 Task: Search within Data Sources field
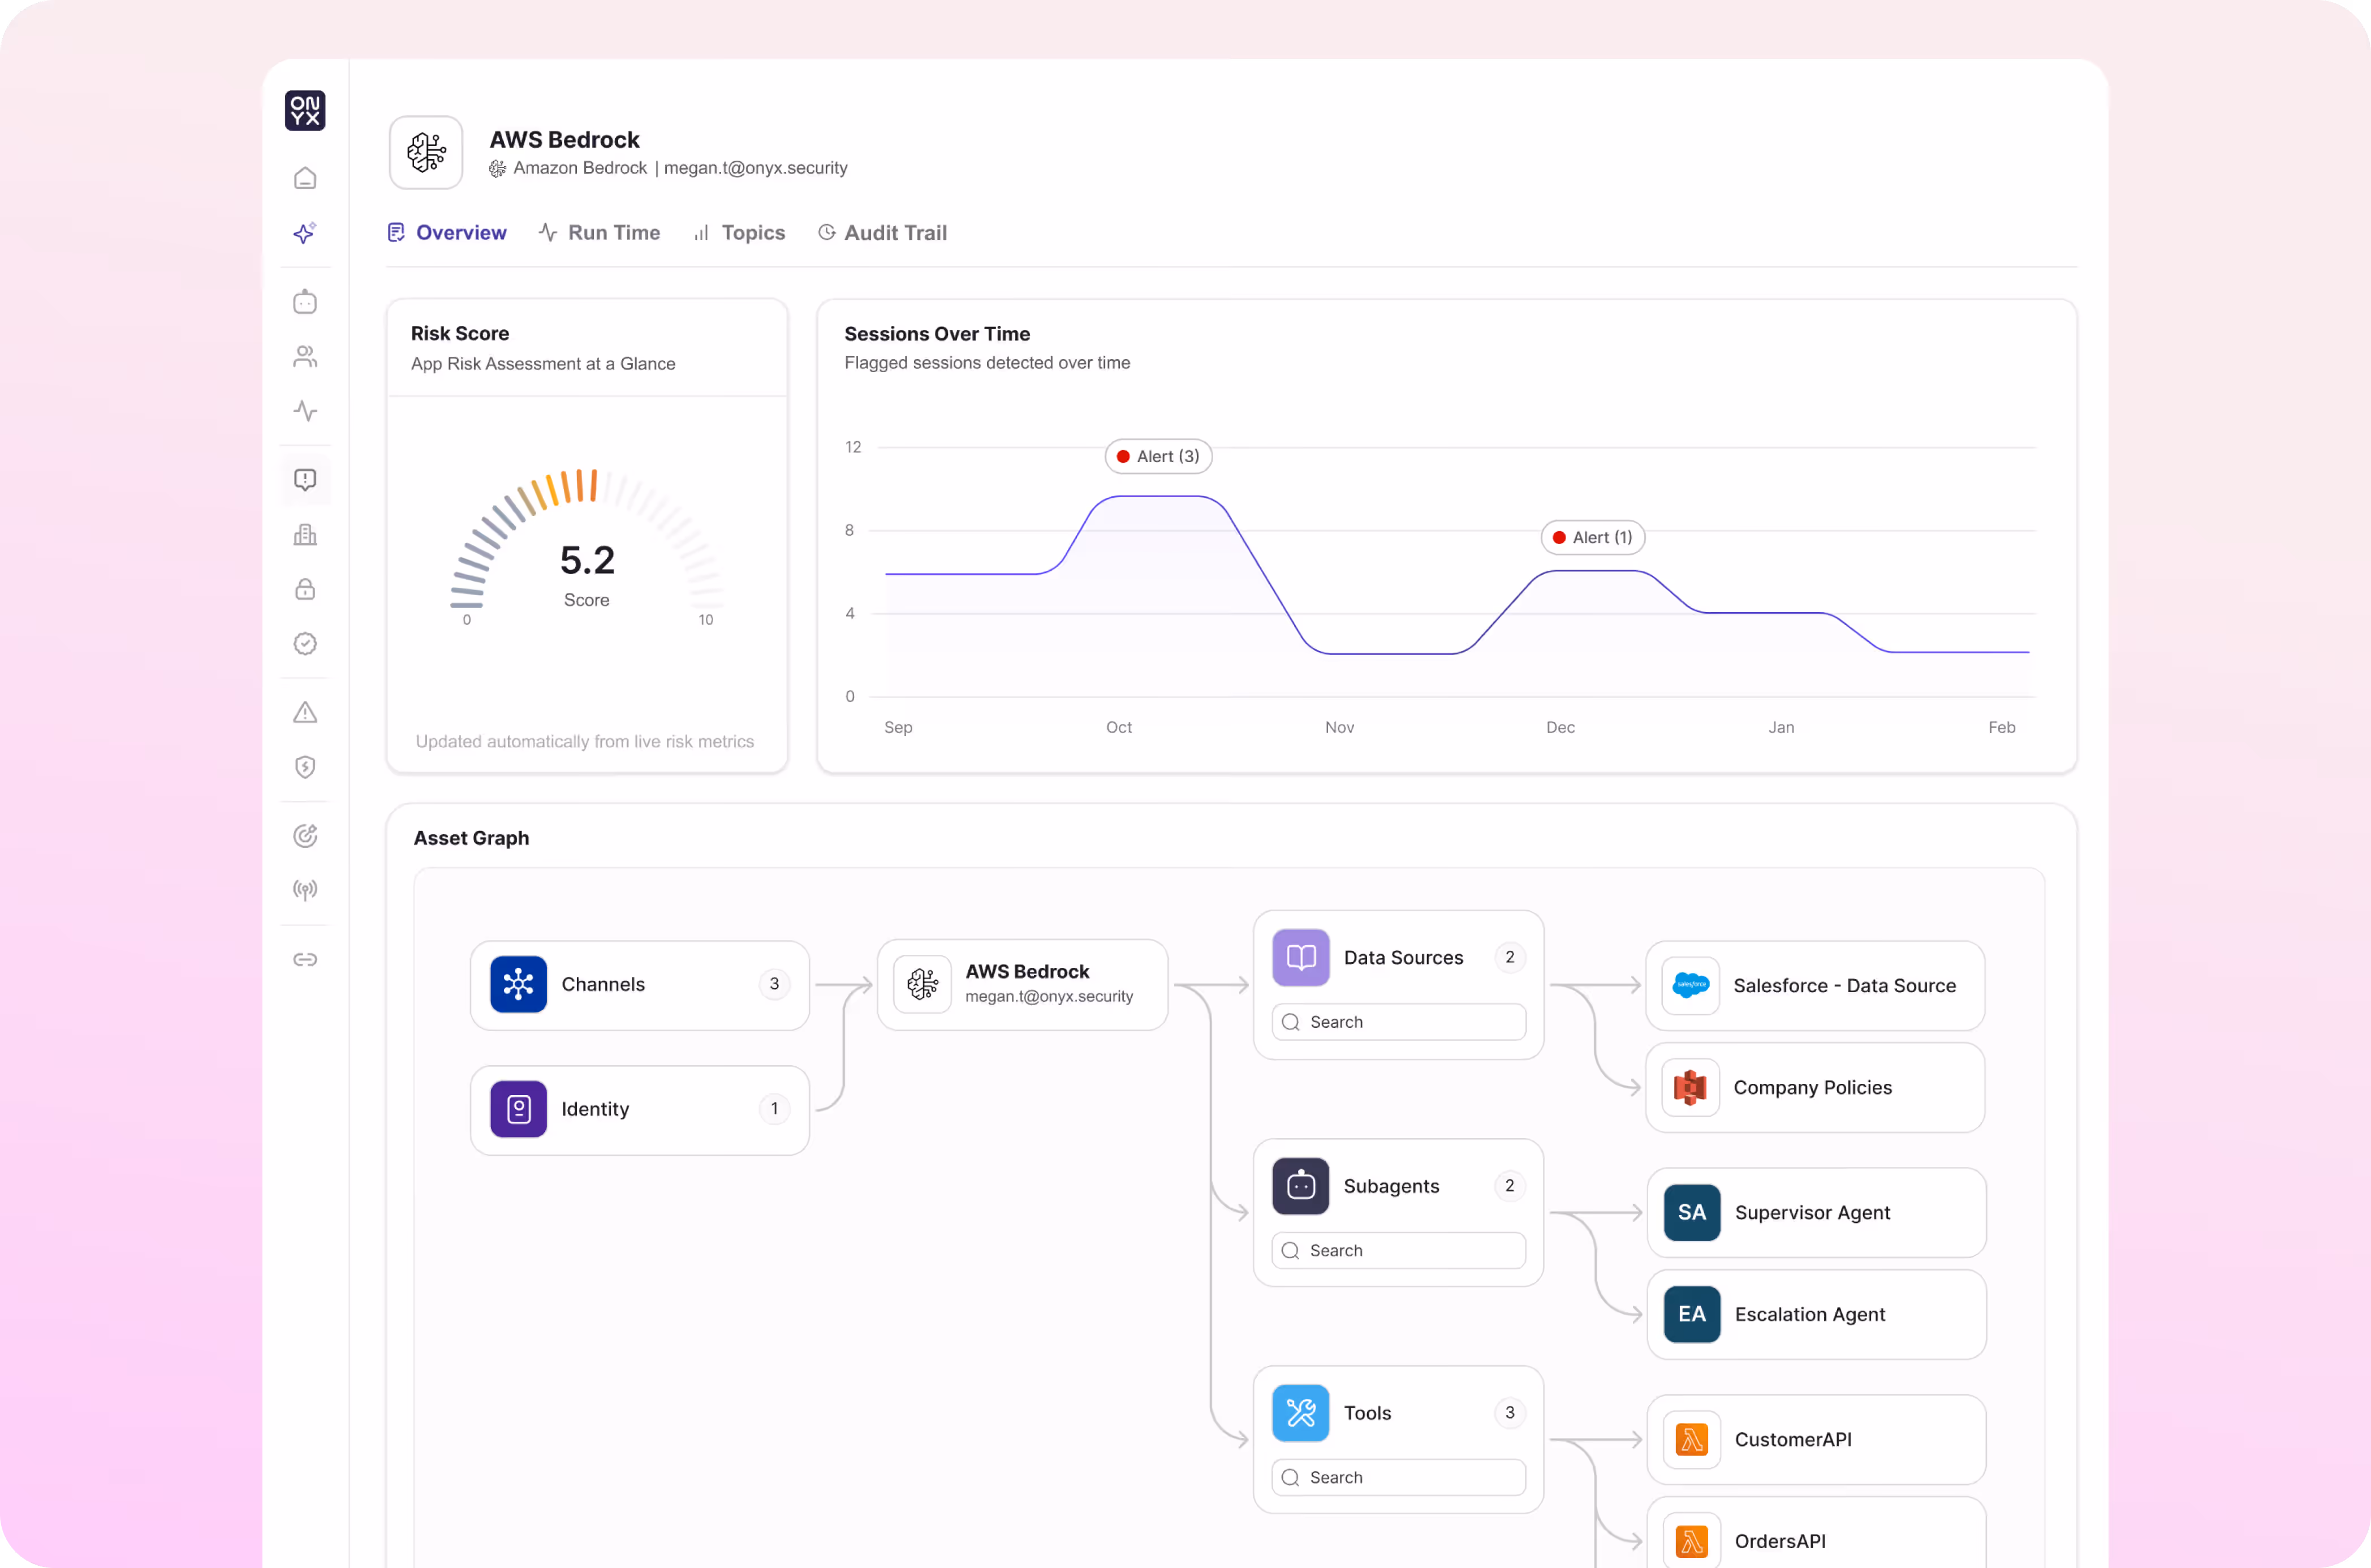point(1399,1022)
